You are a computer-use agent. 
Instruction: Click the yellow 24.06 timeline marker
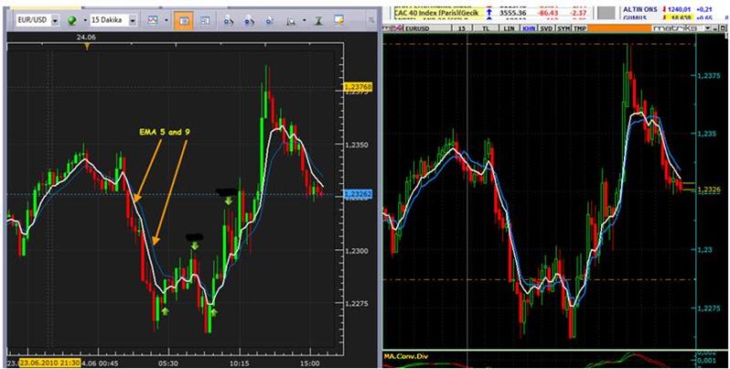[86, 42]
